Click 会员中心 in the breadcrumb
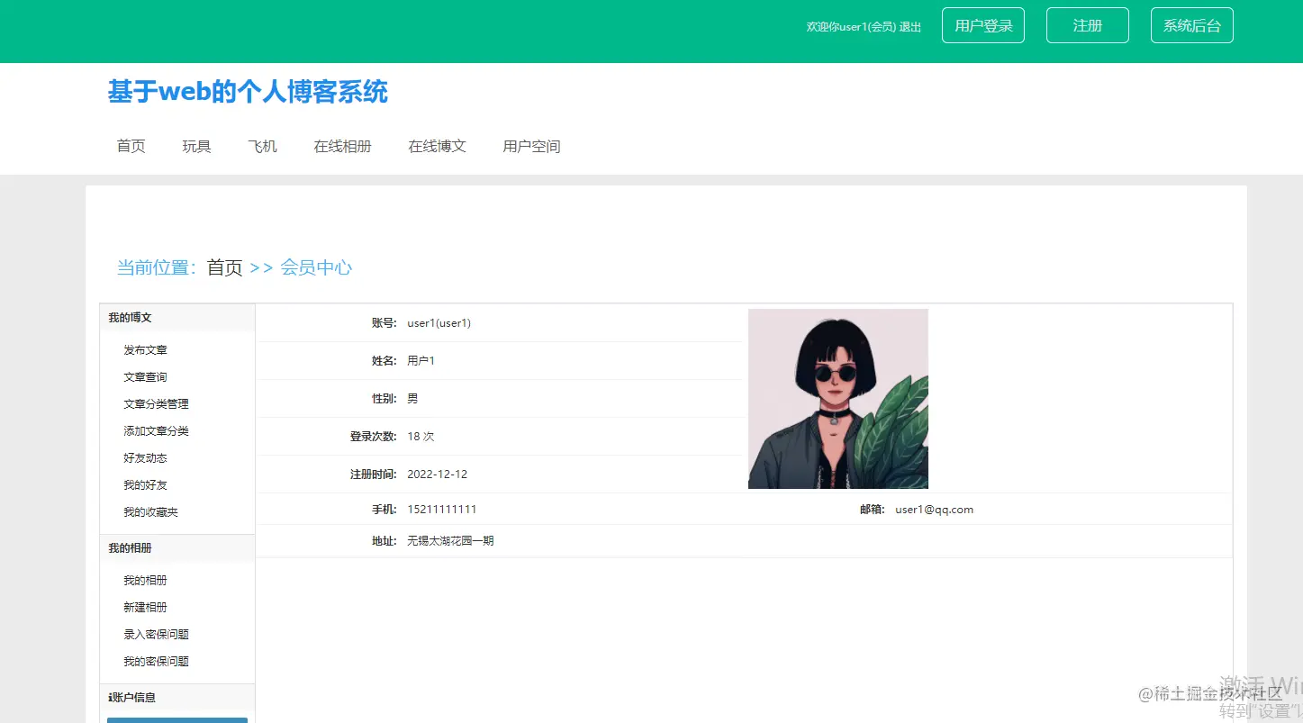This screenshot has height=723, width=1303. pyautogui.click(x=316, y=267)
